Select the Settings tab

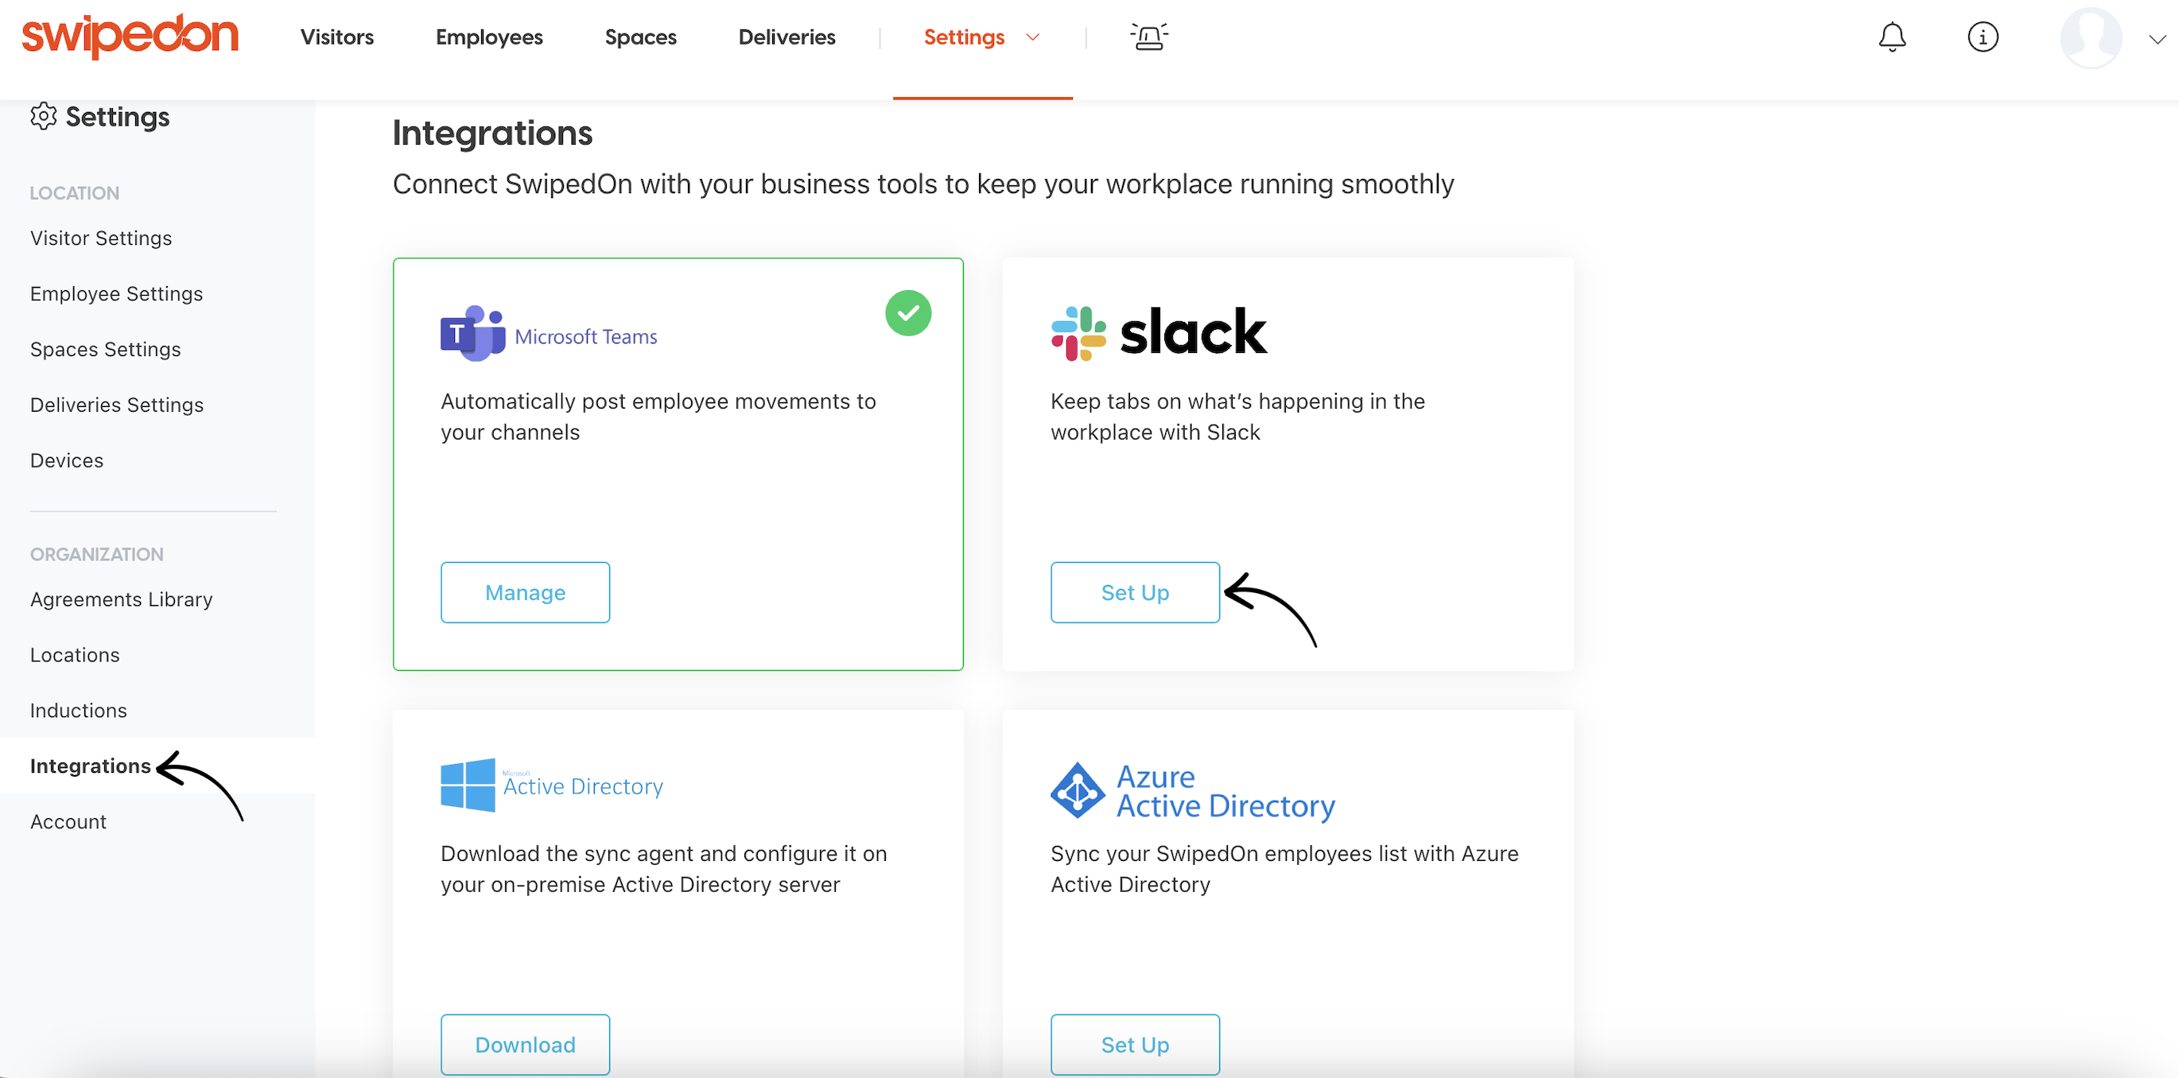[964, 37]
